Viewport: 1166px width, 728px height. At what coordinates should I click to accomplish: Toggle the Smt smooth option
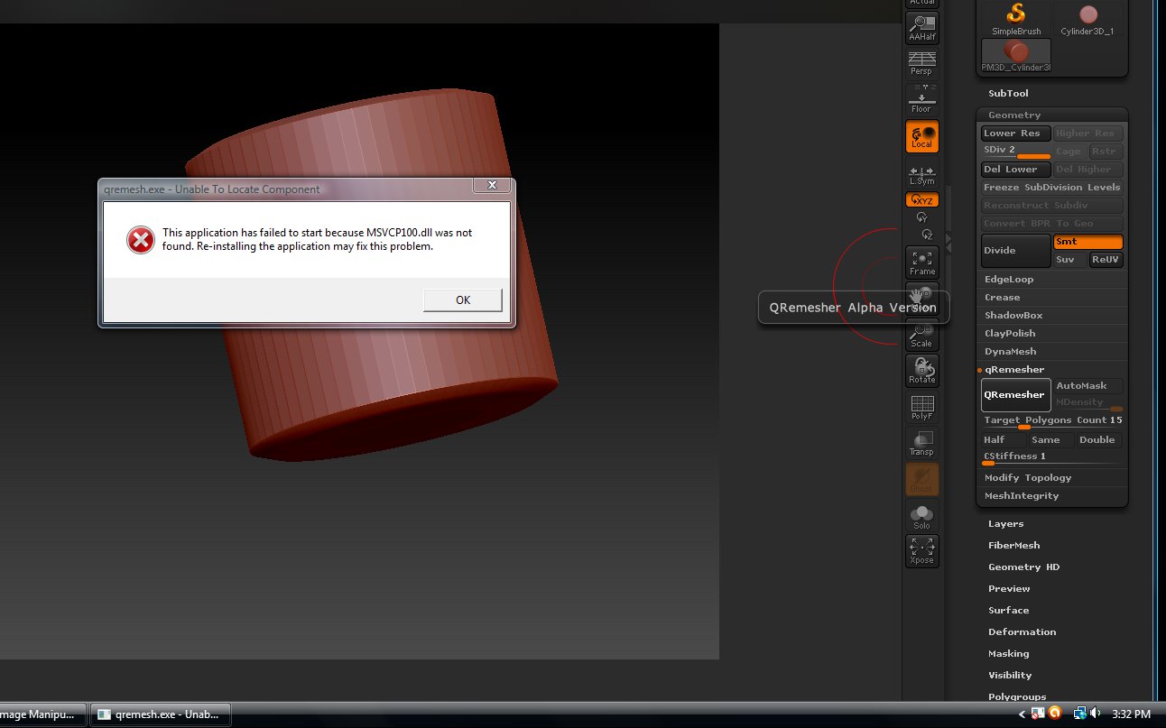coord(1088,242)
